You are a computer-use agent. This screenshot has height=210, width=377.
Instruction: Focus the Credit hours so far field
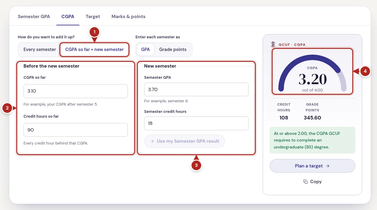pos(76,130)
